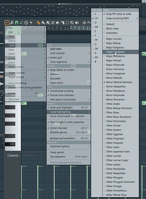Toggle Invert grid option
The width and height of the screenshot is (146, 199).
pyautogui.click(x=68, y=58)
